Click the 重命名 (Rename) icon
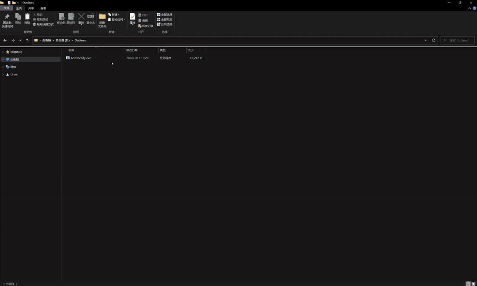 [x=91, y=17]
